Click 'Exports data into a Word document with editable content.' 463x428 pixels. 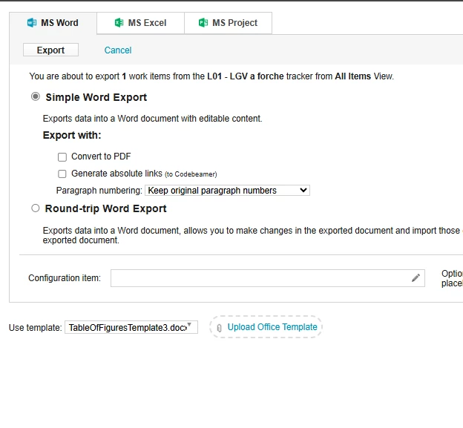tap(152, 119)
